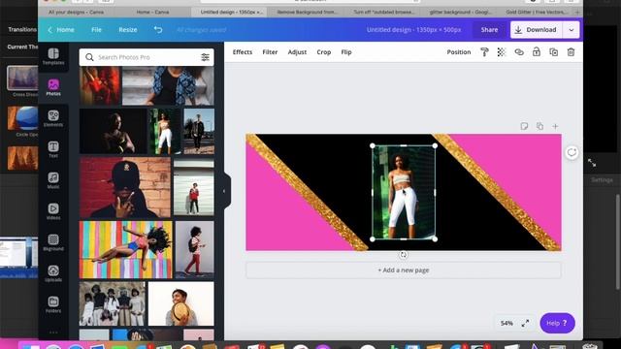The height and width of the screenshot is (349, 621).
Task: Select photo of man in black cap
Action: click(x=125, y=187)
